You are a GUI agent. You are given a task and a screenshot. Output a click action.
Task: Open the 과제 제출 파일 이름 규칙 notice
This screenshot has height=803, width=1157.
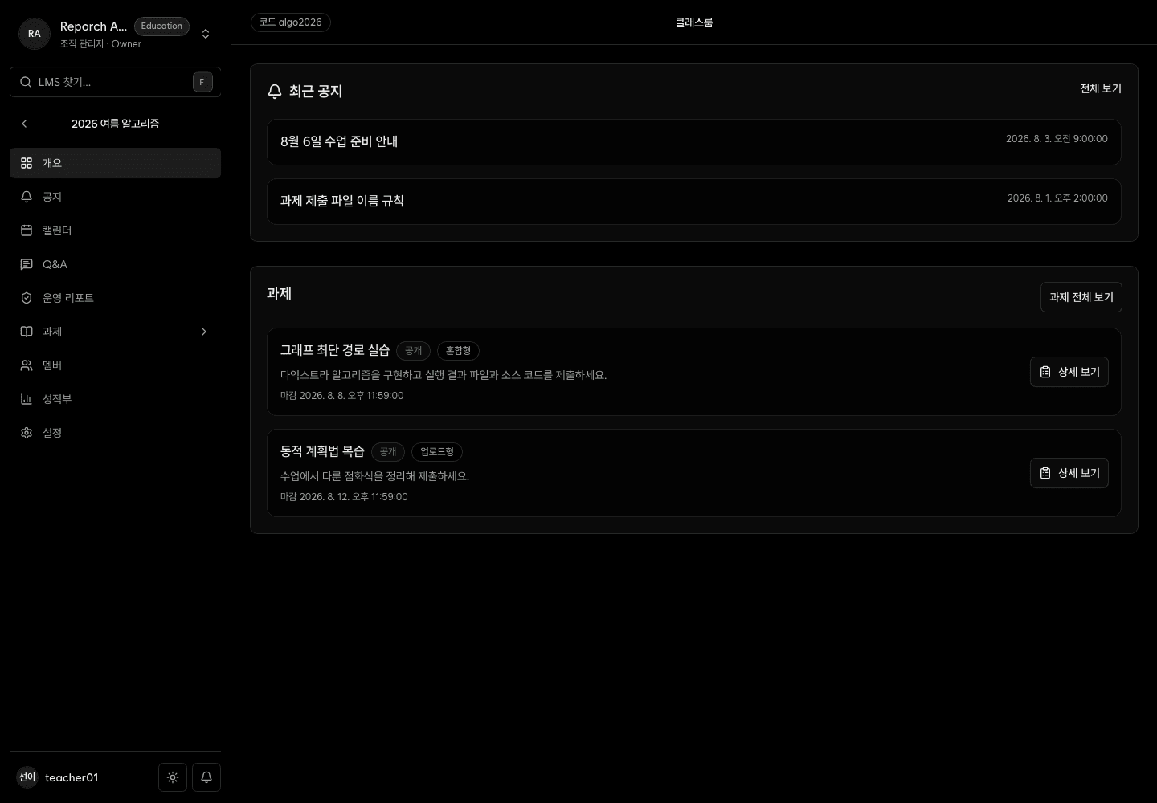(x=694, y=202)
